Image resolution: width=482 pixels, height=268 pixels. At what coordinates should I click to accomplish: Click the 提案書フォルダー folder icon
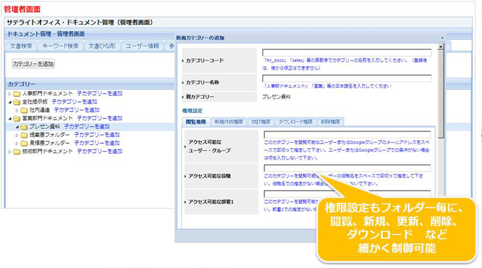[x=23, y=136]
